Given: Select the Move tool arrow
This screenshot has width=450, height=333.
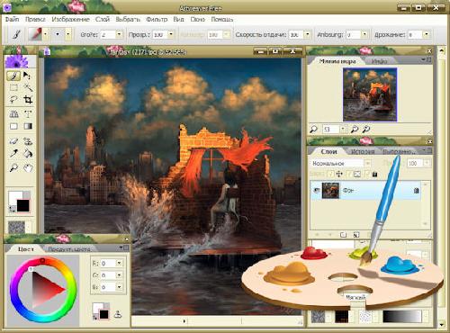Looking at the screenshot, I should 27,76.
